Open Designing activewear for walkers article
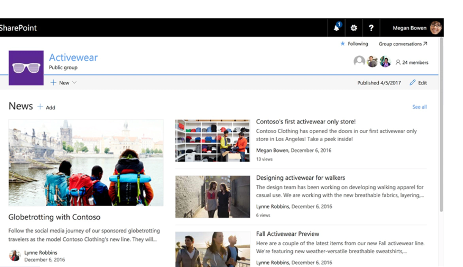The width and height of the screenshot is (463, 267). click(x=300, y=178)
